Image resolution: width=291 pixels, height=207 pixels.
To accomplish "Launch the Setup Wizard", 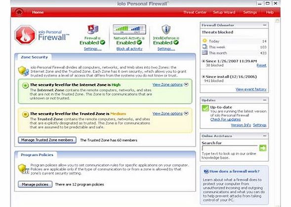I will click(224, 12).
